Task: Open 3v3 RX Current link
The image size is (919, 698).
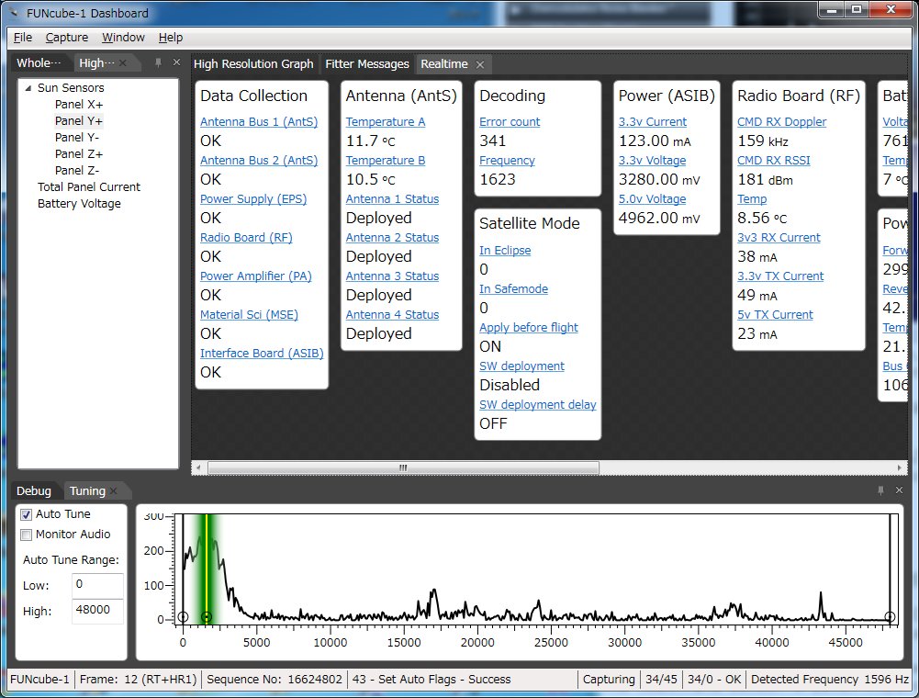Action: click(x=779, y=238)
